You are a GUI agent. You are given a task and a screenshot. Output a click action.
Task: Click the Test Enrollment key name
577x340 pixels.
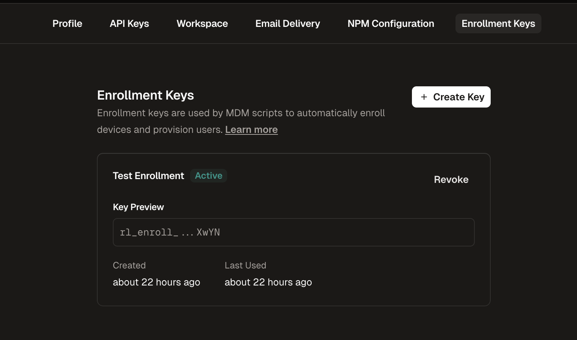click(148, 176)
